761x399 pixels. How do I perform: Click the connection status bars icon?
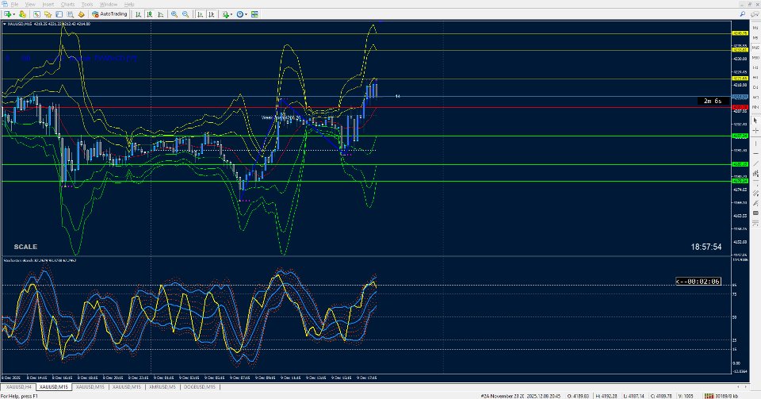click(708, 396)
